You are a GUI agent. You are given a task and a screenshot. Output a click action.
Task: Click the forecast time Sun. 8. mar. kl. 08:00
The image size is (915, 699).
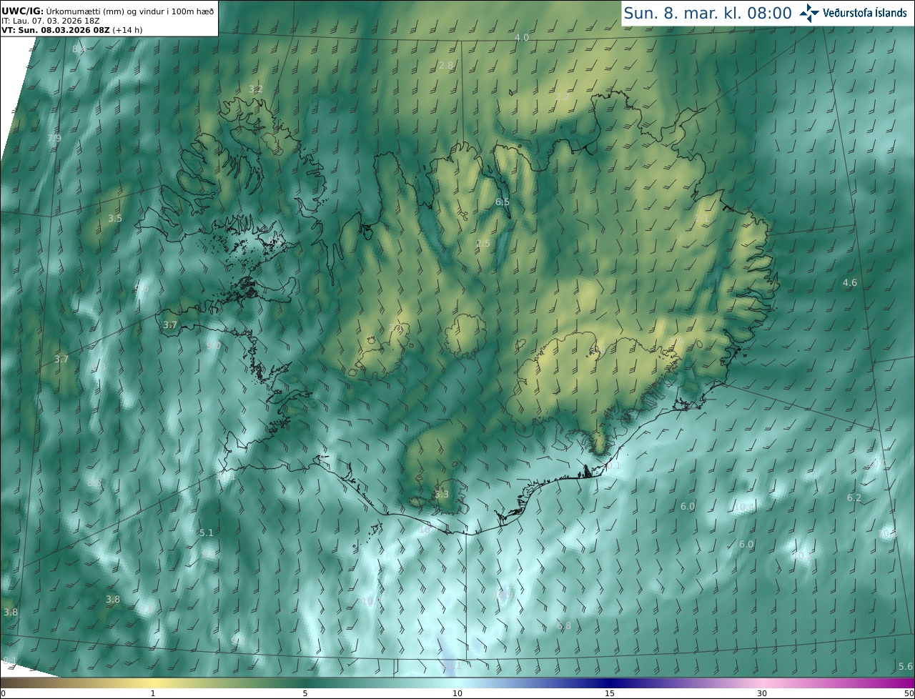coord(708,13)
